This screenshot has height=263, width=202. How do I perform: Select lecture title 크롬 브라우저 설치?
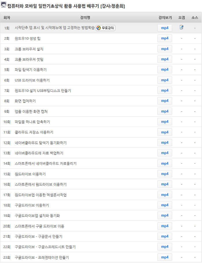click(29, 49)
